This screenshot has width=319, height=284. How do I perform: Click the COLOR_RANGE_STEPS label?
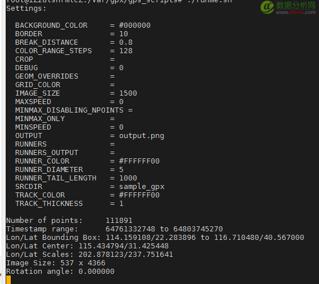[54, 51]
